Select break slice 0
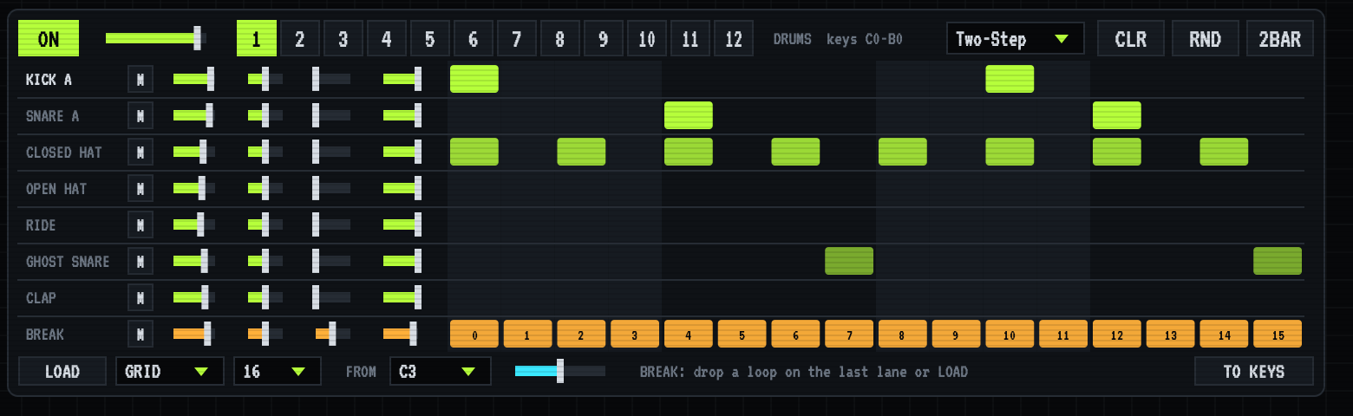Viewport: 1353px width, 416px height. point(474,334)
